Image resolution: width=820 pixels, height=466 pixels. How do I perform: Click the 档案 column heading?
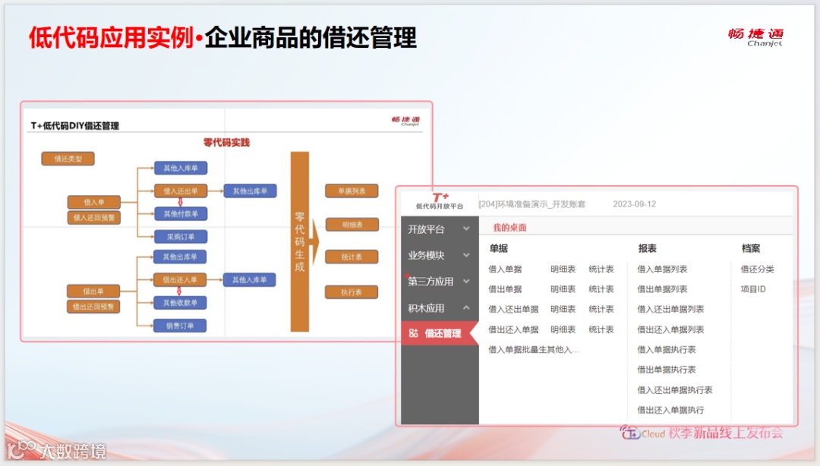pyautogui.click(x=751, y=248)
